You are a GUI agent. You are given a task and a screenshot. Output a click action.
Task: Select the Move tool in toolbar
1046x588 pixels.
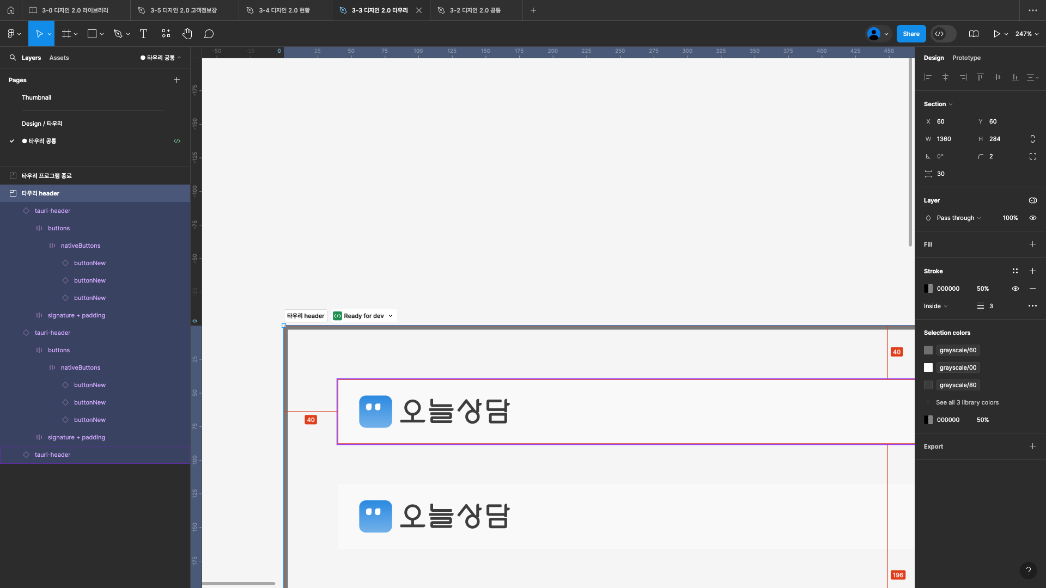[x=41, y=34]
